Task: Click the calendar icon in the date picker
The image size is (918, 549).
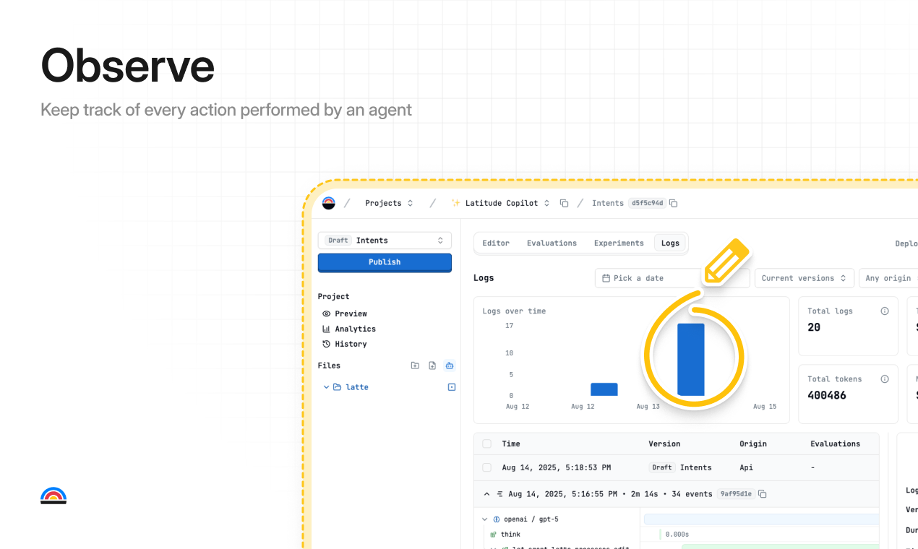Action: (606, 278)
